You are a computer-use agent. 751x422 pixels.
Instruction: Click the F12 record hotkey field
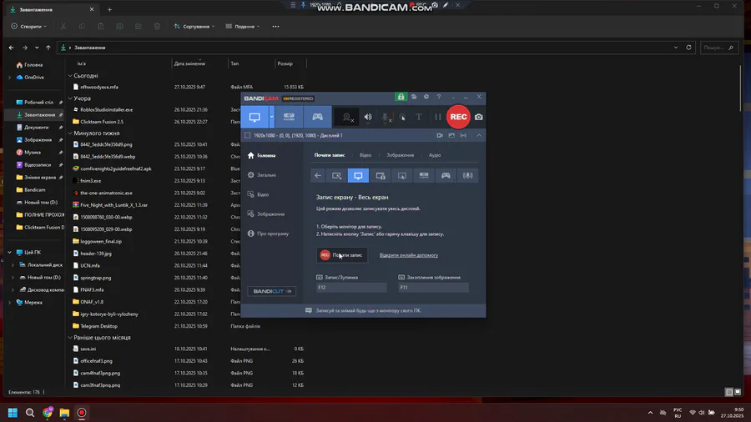coord(351,288)
